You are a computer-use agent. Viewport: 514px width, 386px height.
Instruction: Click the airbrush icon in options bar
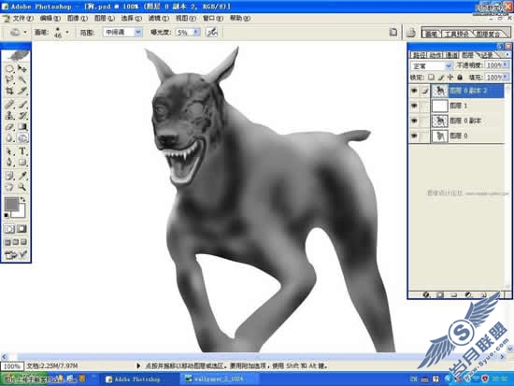[212, 32]
